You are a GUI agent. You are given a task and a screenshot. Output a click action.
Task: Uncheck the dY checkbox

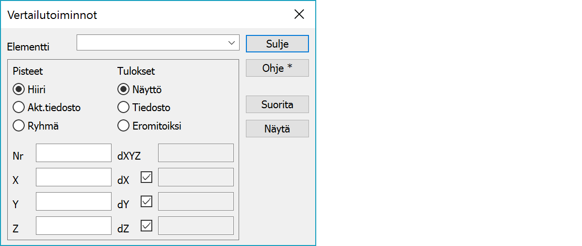coord(146,201)
